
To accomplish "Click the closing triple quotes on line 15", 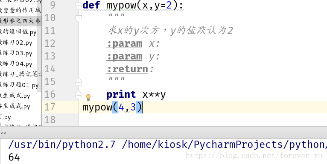I will point(117,79).
